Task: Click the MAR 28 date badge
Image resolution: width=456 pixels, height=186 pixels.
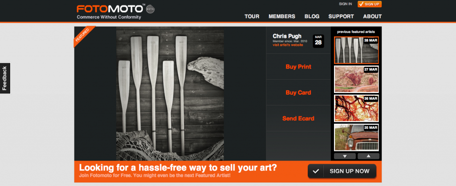Action: tap(318, 41)
